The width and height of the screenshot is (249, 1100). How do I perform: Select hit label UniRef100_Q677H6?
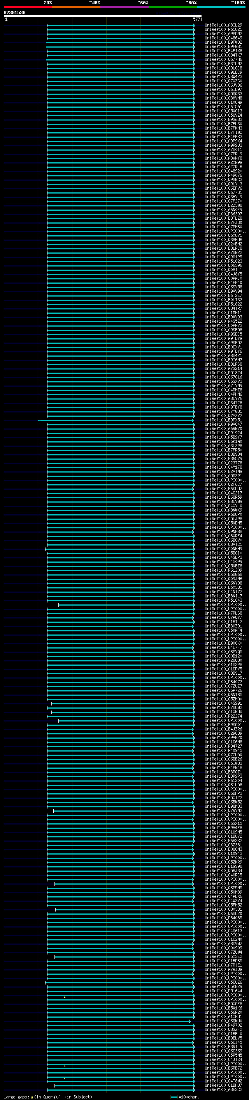click(x=223, y=59)
